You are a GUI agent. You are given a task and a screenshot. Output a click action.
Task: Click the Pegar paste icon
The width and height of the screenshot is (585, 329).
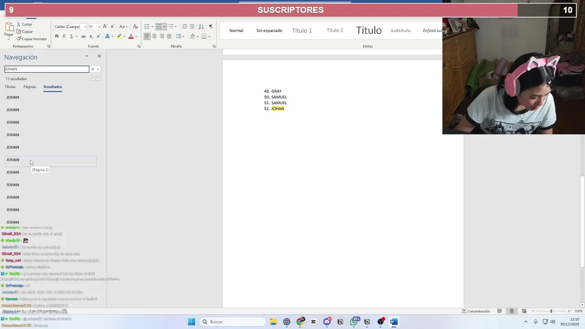click(9, 27)
